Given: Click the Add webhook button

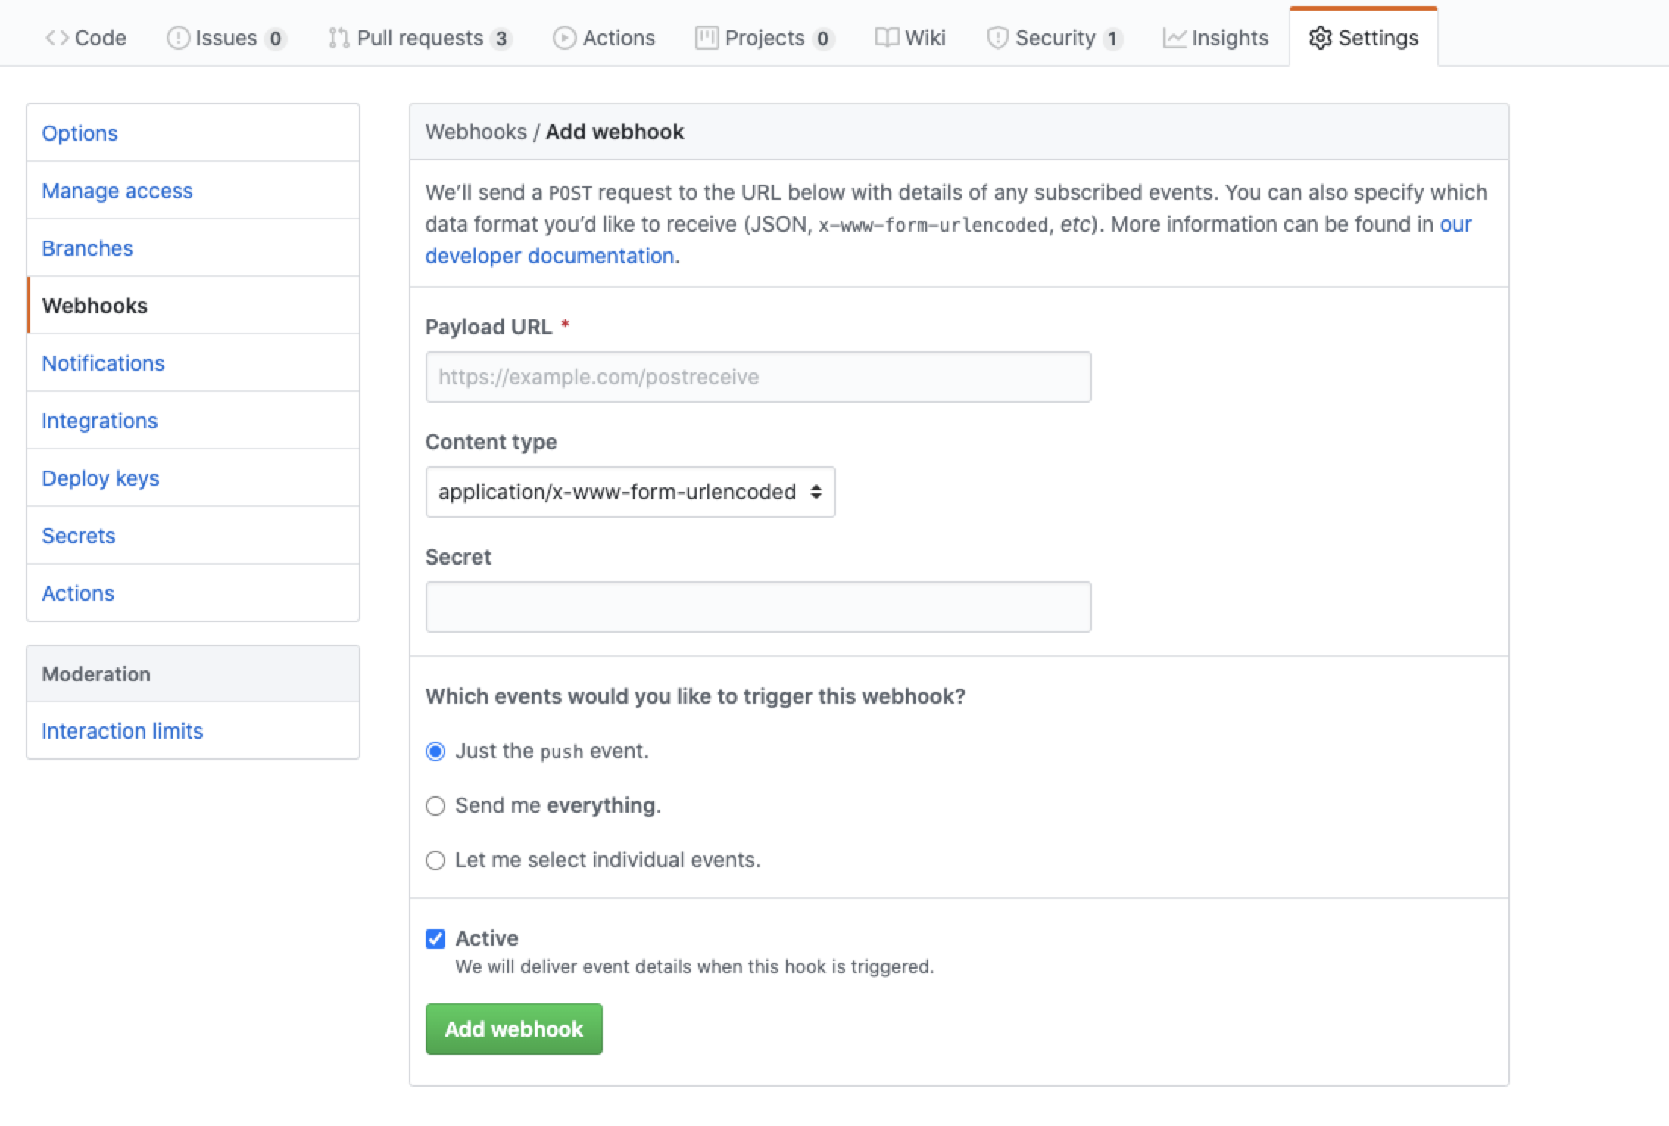Looking at the screenshot, I should pos(513,1028).
